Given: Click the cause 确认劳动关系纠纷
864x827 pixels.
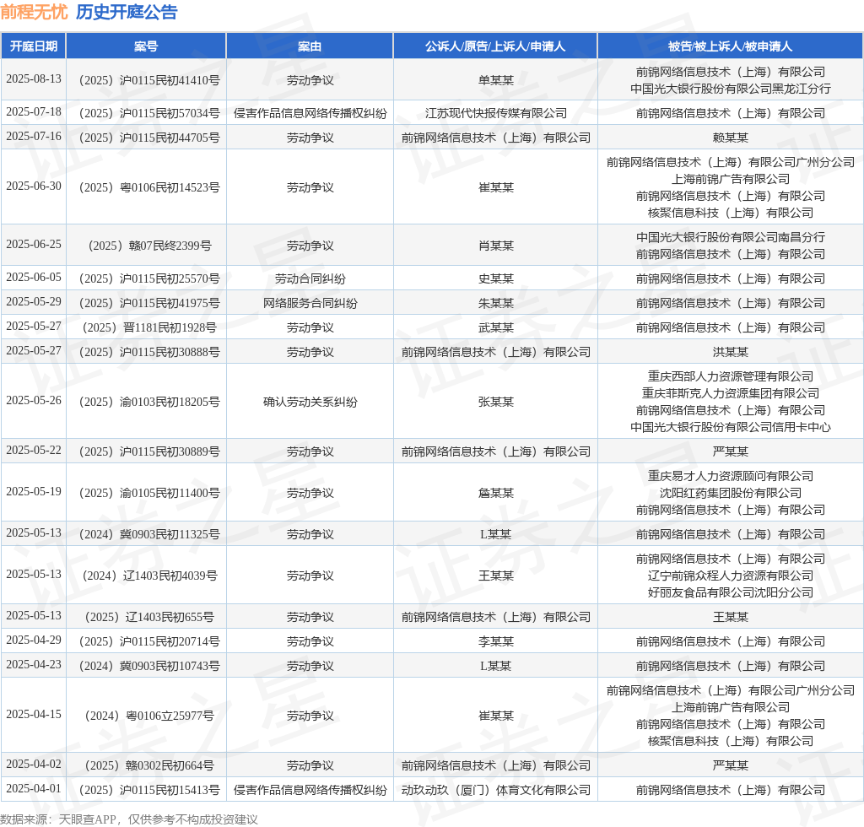Looking at the screenshot, I should pyautogui.click(x=310, y=403).
